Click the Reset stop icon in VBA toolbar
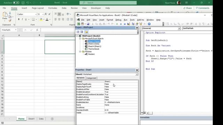Image resolution: width=223 pixels, height=125 pixels. [125, 24]
